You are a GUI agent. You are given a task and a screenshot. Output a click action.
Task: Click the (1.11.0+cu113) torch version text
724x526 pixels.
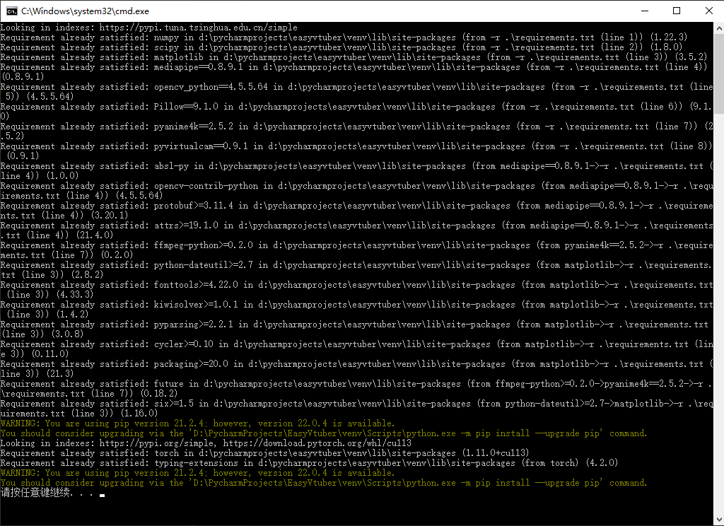point(495,453)
